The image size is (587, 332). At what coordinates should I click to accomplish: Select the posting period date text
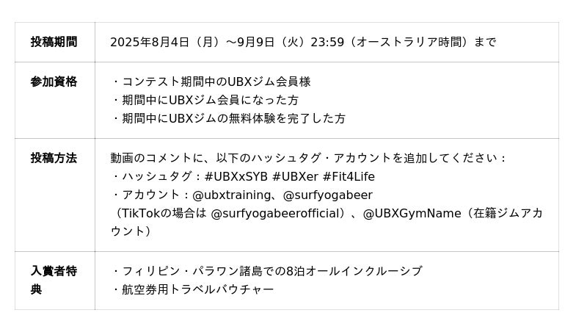click(302, 42)
